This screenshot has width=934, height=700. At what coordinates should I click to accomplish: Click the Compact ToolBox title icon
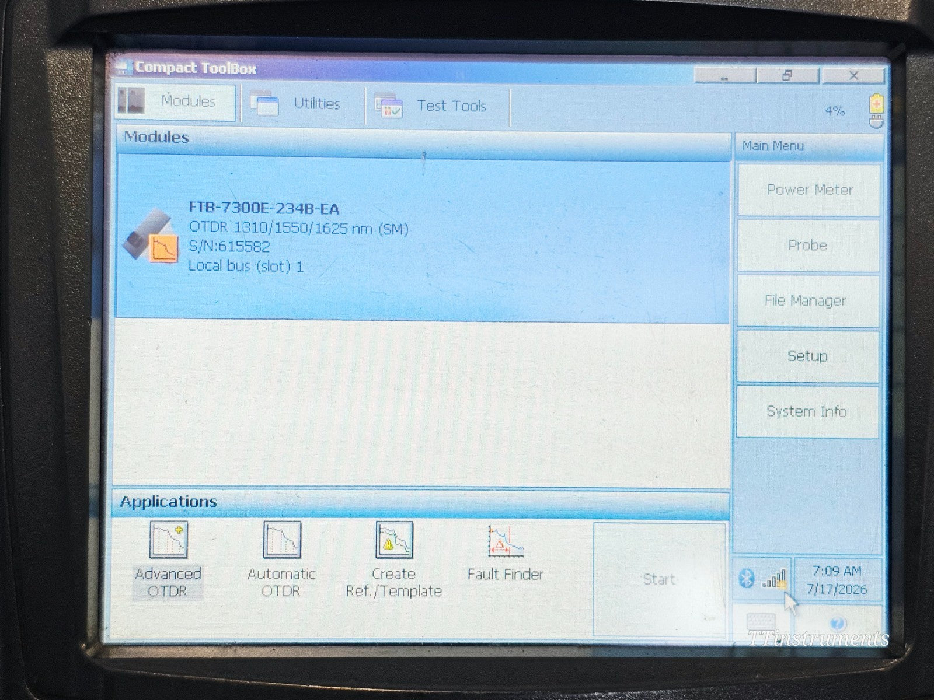123,67
